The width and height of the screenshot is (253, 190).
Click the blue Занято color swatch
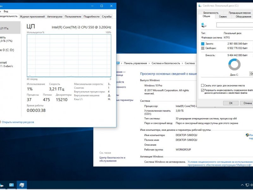(203, 44)
